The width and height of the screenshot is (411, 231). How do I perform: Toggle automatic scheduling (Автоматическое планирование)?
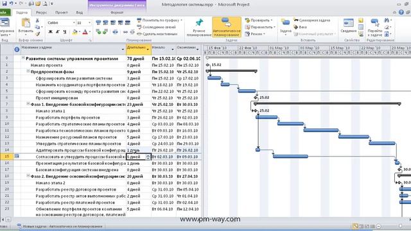coord(227,28)
